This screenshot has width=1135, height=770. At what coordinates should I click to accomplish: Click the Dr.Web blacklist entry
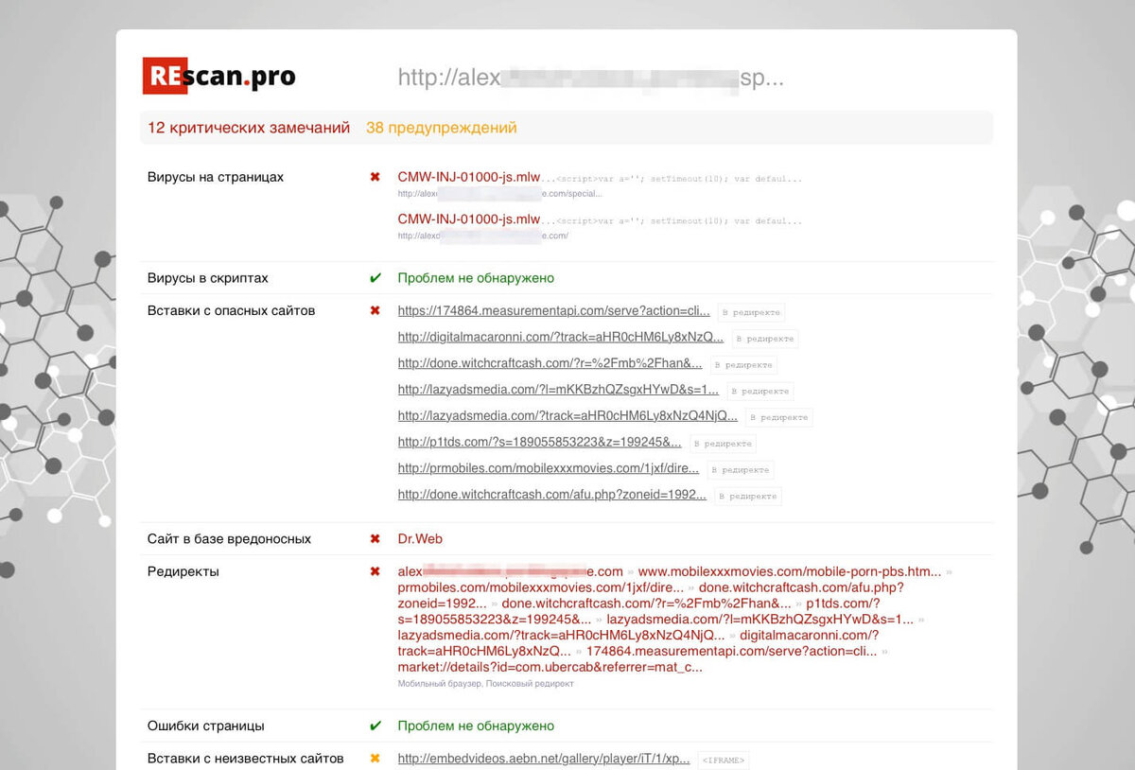(420, 539)
